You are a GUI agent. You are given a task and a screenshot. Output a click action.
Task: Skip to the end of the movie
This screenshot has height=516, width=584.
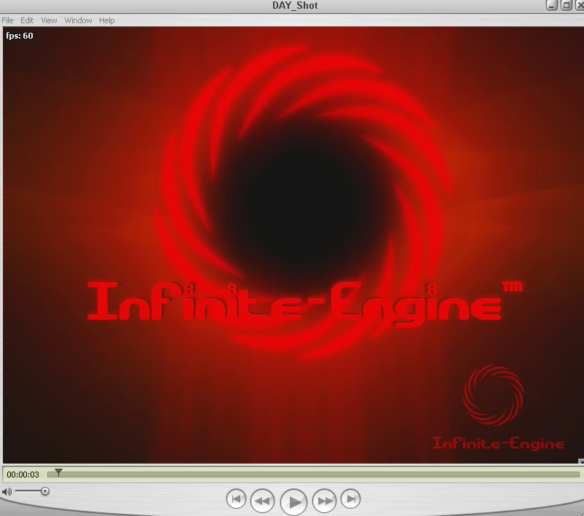click(x=351, y=499)
